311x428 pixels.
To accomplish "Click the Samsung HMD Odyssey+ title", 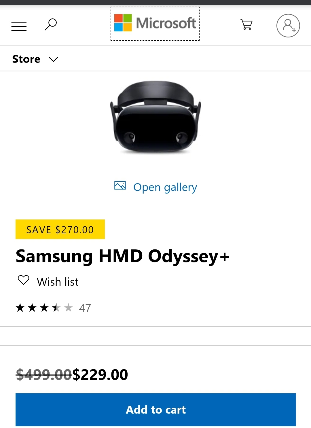I will coord(122,256).
